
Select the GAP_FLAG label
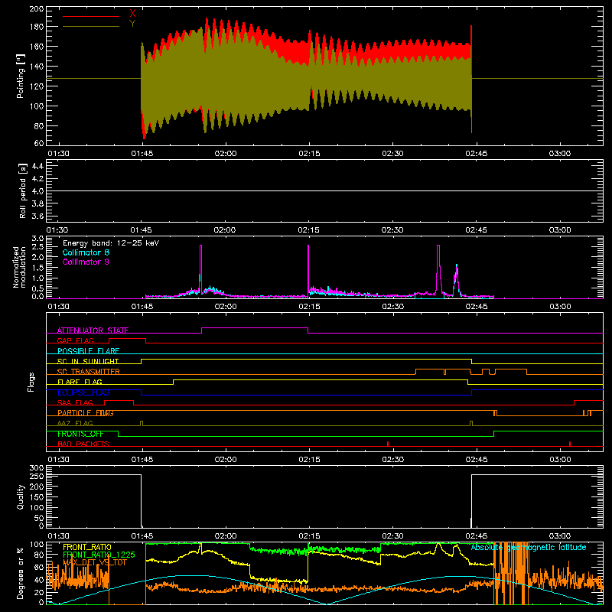[x=76, y=340]
